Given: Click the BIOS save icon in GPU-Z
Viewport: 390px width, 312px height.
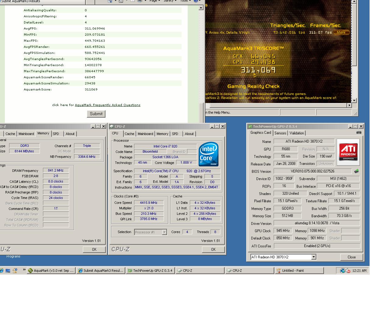Looking at the screenshot, I should (356, 171).
